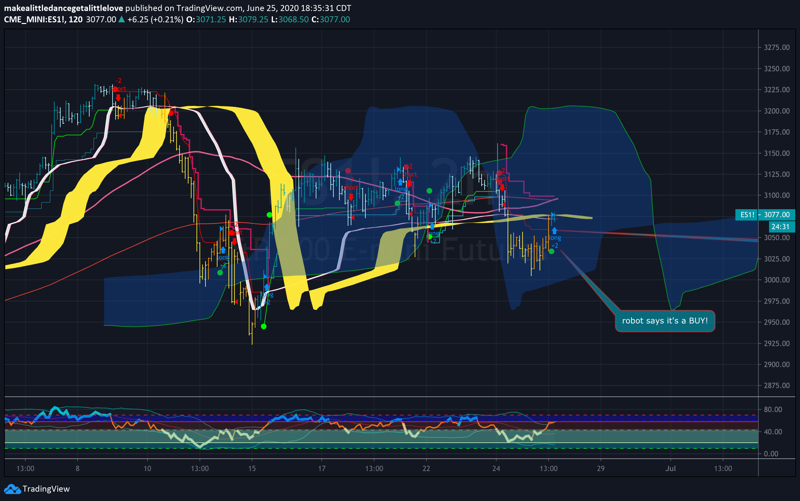
Task: Click the green up-triangle change indicator in header
Action: (x=122, y=19)
